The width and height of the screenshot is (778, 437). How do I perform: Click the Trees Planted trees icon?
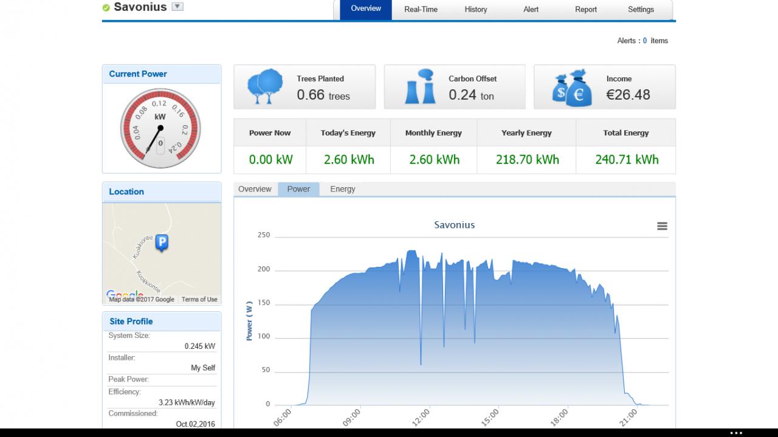266,86
